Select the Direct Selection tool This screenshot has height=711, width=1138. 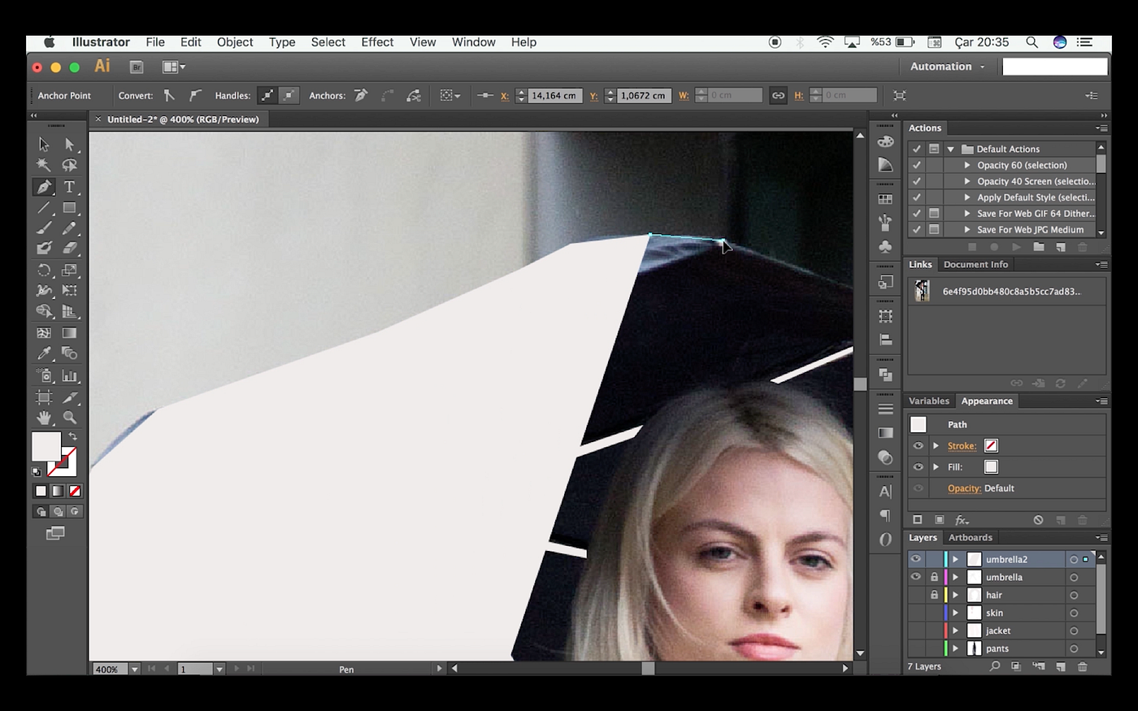point(70,145)
